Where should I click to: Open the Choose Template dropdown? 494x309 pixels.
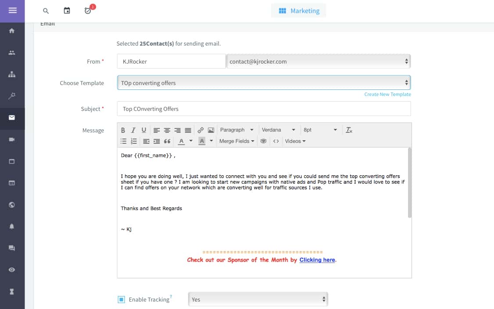point(263,83)
